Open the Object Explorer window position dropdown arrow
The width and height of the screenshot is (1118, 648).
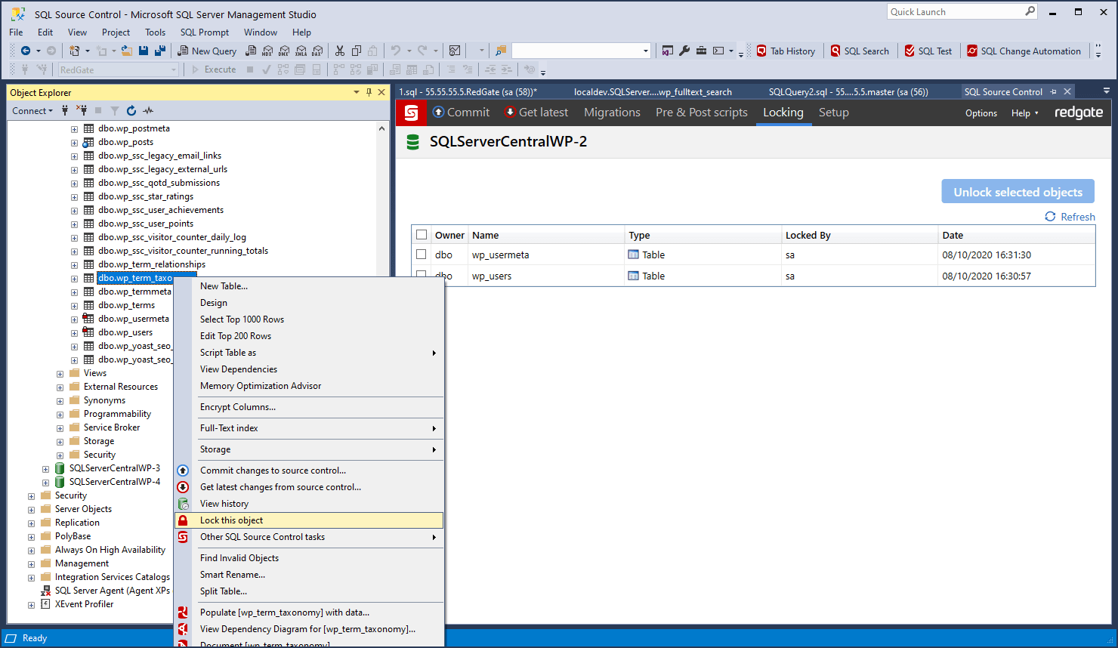(x=357, y=92)
